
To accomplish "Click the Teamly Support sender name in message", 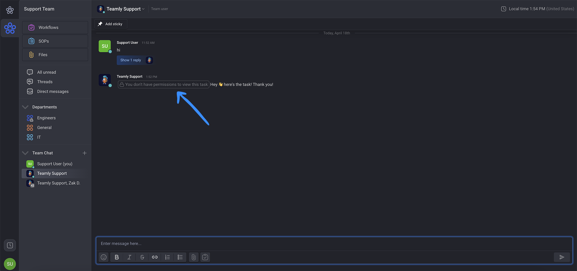I will pyautogui.click(x=130, y=76).
